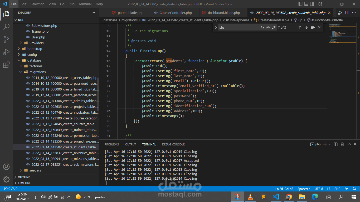This screenshot has height=202, width=360.
Task: Switch to the PROBLEMS panel tab
Action: (111, 144)
